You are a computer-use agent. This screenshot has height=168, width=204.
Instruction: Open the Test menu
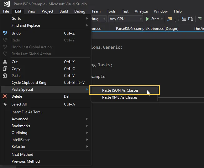125,11
